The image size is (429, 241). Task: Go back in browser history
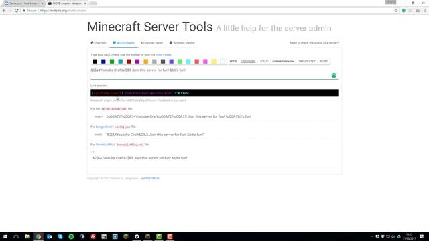click(4, 11)
